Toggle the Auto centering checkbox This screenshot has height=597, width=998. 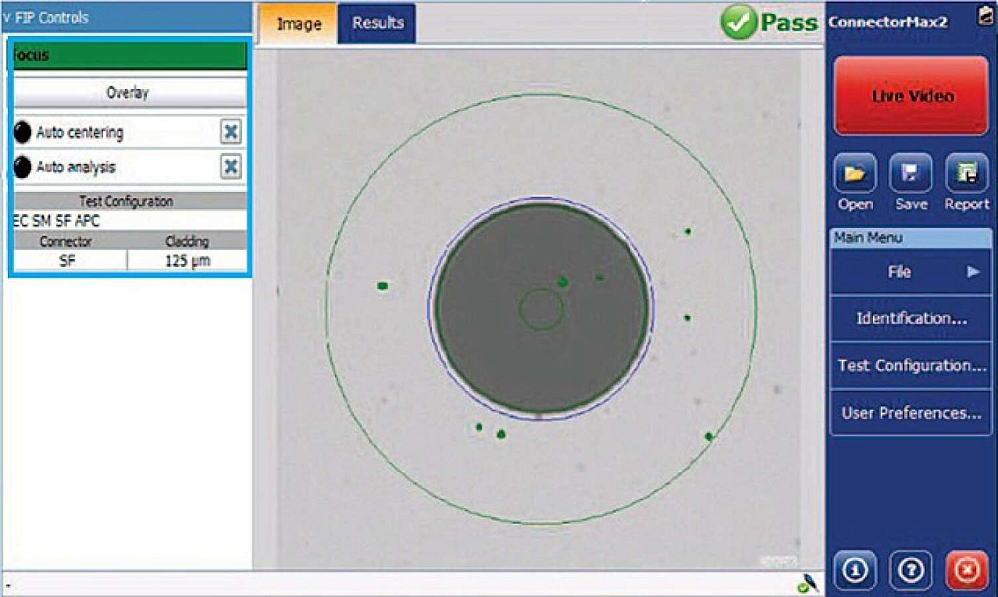[x=231, y=132]
